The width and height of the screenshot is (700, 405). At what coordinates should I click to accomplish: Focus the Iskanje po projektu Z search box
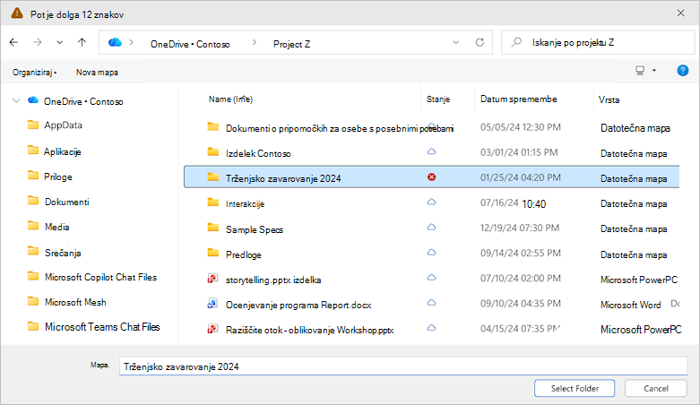[x=598, y=42]
